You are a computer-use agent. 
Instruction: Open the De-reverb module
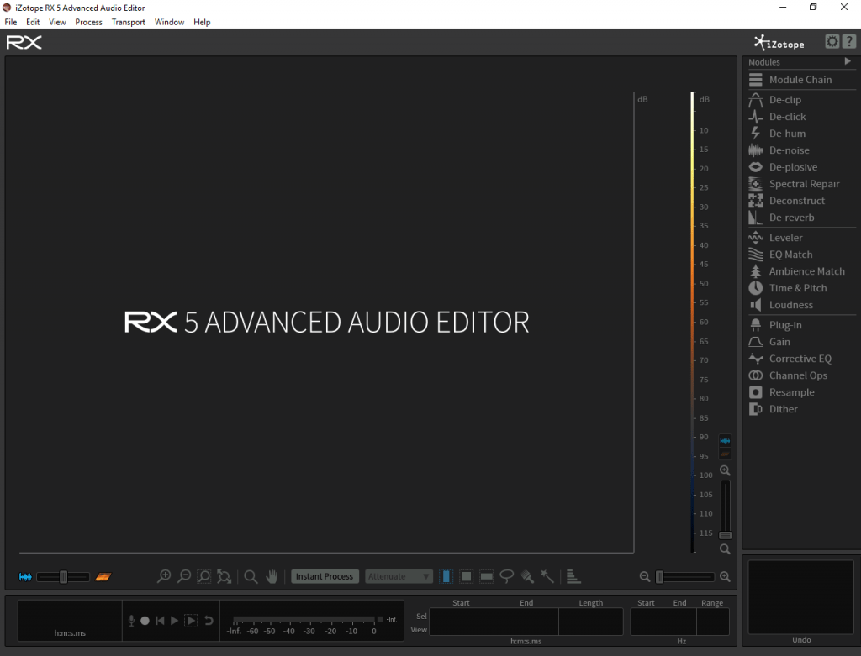[791, 218]
